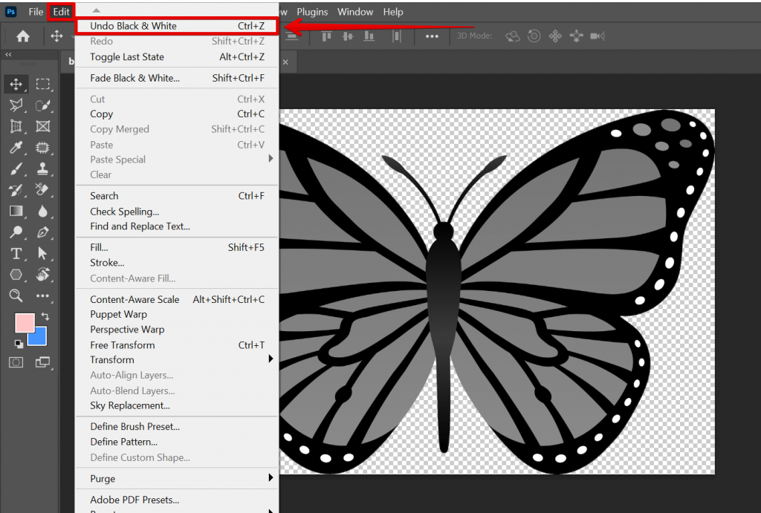Select the Zoom magnifier tool
The width and height of the screenshot is (761, 513).
tap(16, 295)
